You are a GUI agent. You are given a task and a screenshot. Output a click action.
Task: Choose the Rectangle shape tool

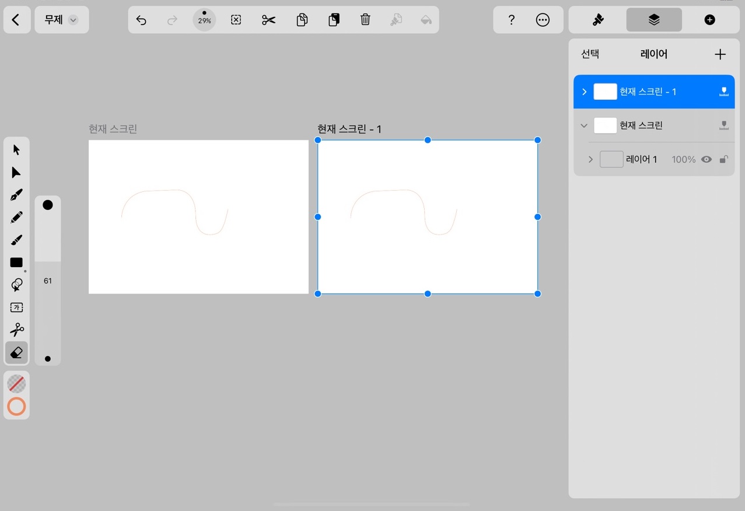[16, 262]
